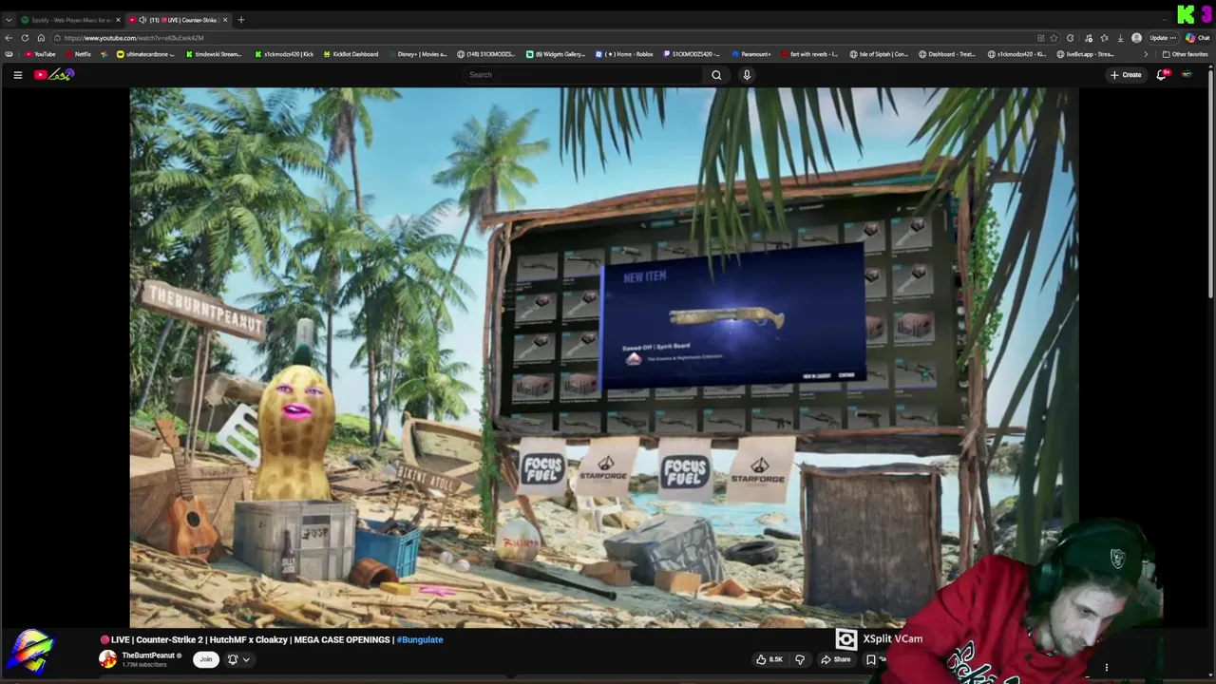Open a new browser tab
Image resolution: width=1216 pixels, height=684 pixels.
coord(241,20)
